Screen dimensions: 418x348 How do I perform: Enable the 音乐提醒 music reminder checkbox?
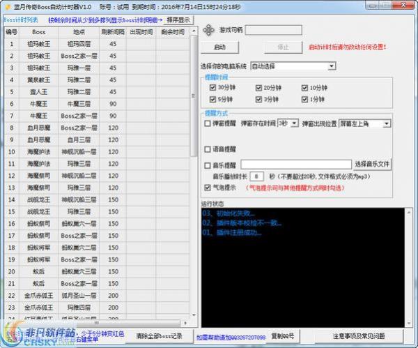tap(208, 165)
